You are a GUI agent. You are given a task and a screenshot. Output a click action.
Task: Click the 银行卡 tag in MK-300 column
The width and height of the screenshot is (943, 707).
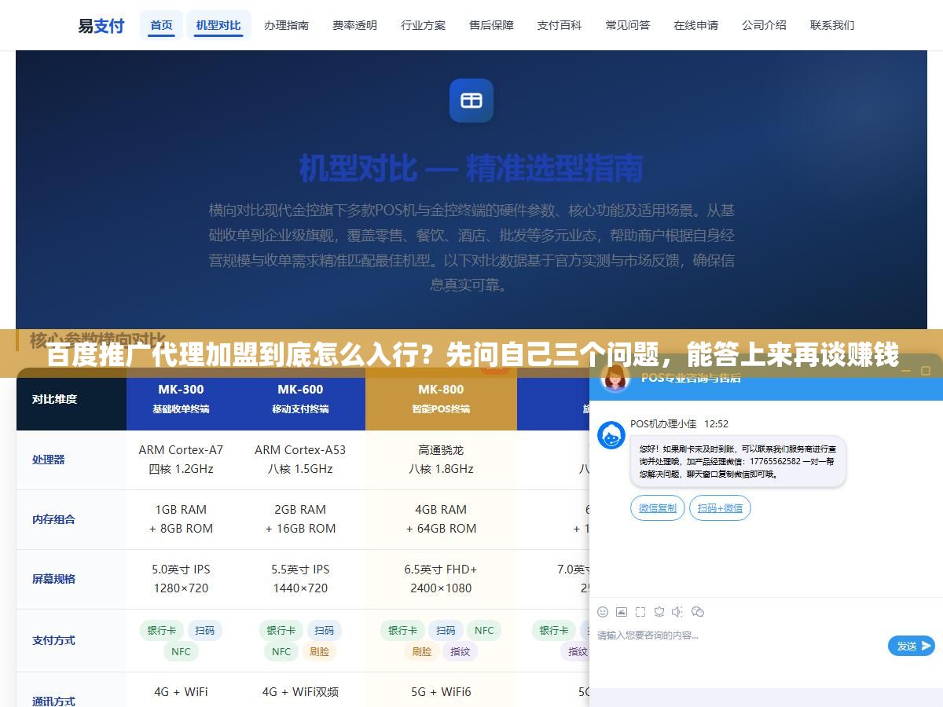click(x=162, y=630)
